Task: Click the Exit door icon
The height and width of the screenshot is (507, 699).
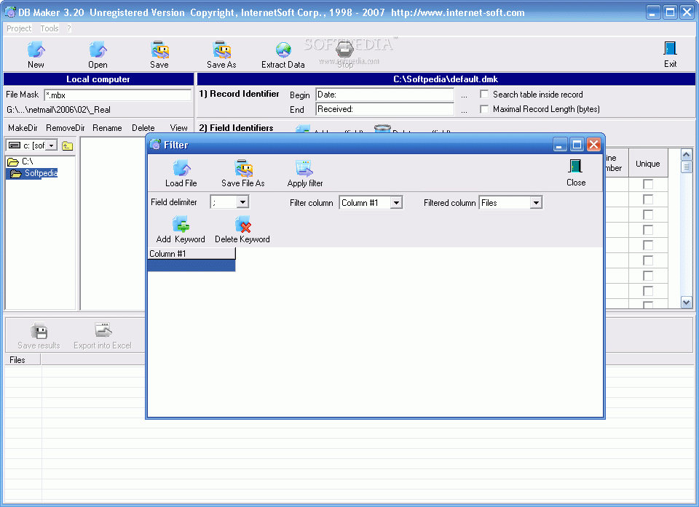Action: (x=670, y=49)
